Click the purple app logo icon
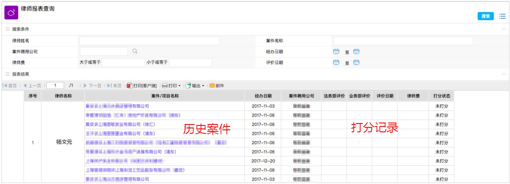 pos(11,13)
